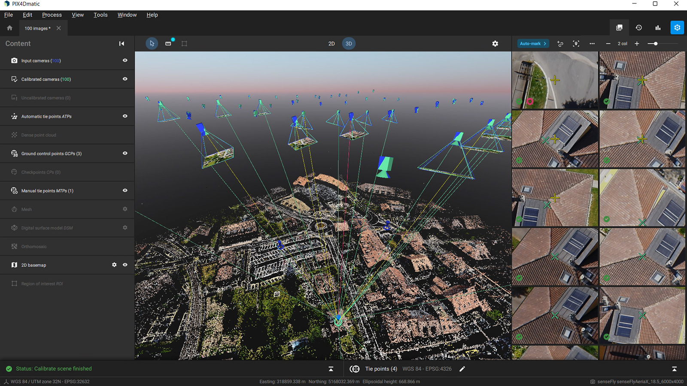The height and width of the screenshot is (386, 687).
Task: Open the Window menu
Action: 127,15
